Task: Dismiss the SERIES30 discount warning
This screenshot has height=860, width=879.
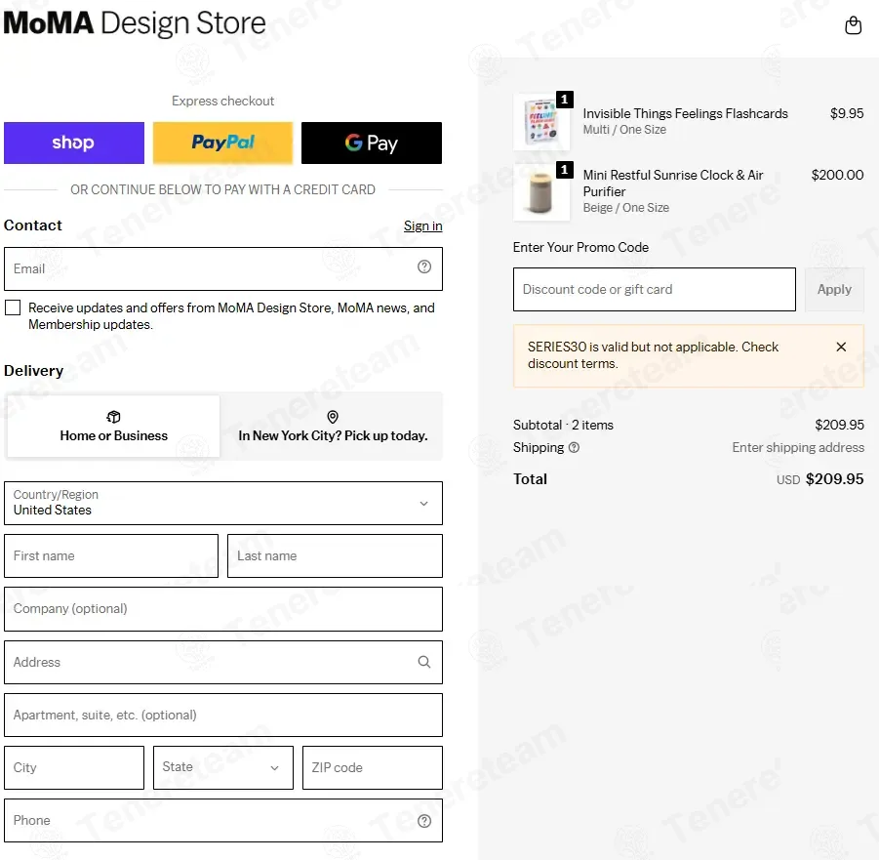Action: pyautogui.click(x=841, y=347)
